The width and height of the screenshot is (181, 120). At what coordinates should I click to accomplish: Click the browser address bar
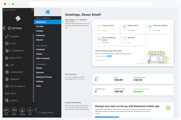point(90,4)
